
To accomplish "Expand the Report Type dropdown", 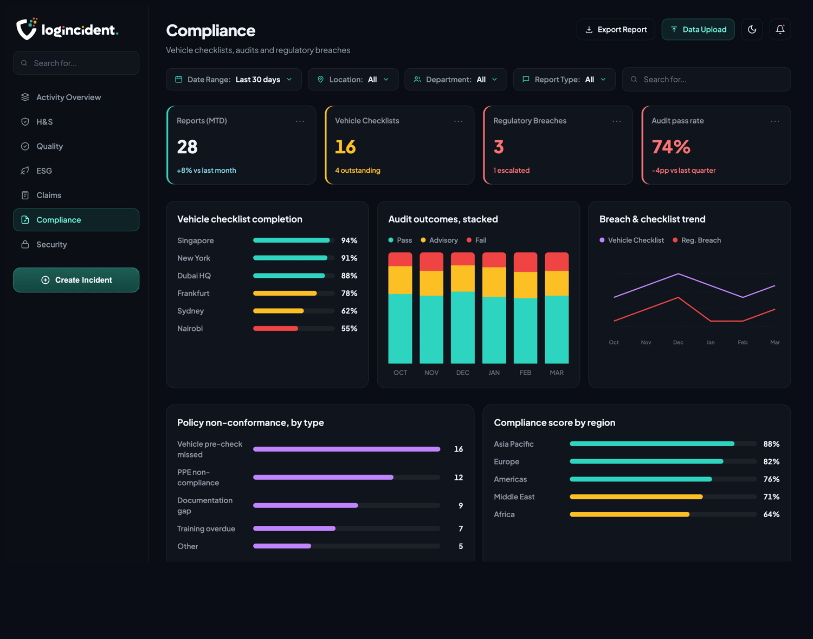I will coord(564,80).
